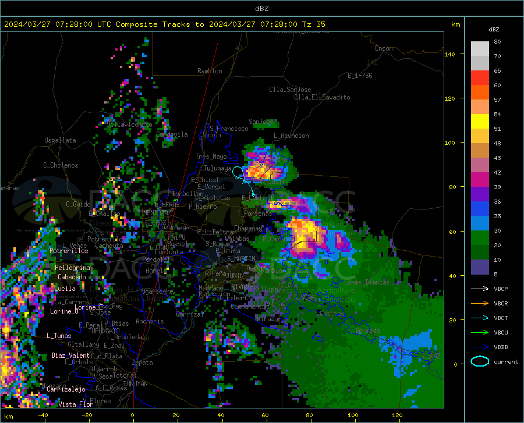Image resolution: width=524 pixels, height=423 pixels.
Task: Click the Villavicencio place label
Action: coord(129,125)
